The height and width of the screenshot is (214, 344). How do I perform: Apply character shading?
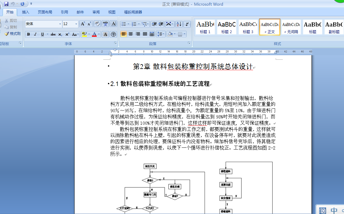105,34
